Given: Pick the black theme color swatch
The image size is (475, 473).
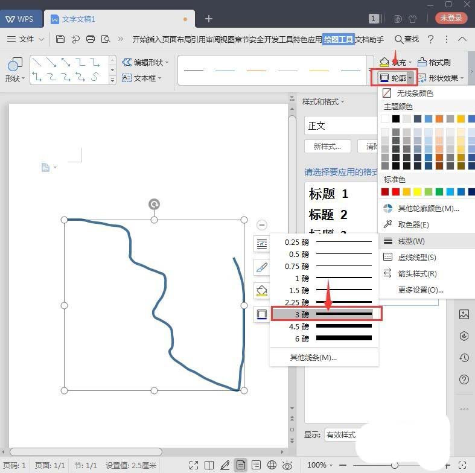Looking at the screenshot, I should click(x=395, y=119).
